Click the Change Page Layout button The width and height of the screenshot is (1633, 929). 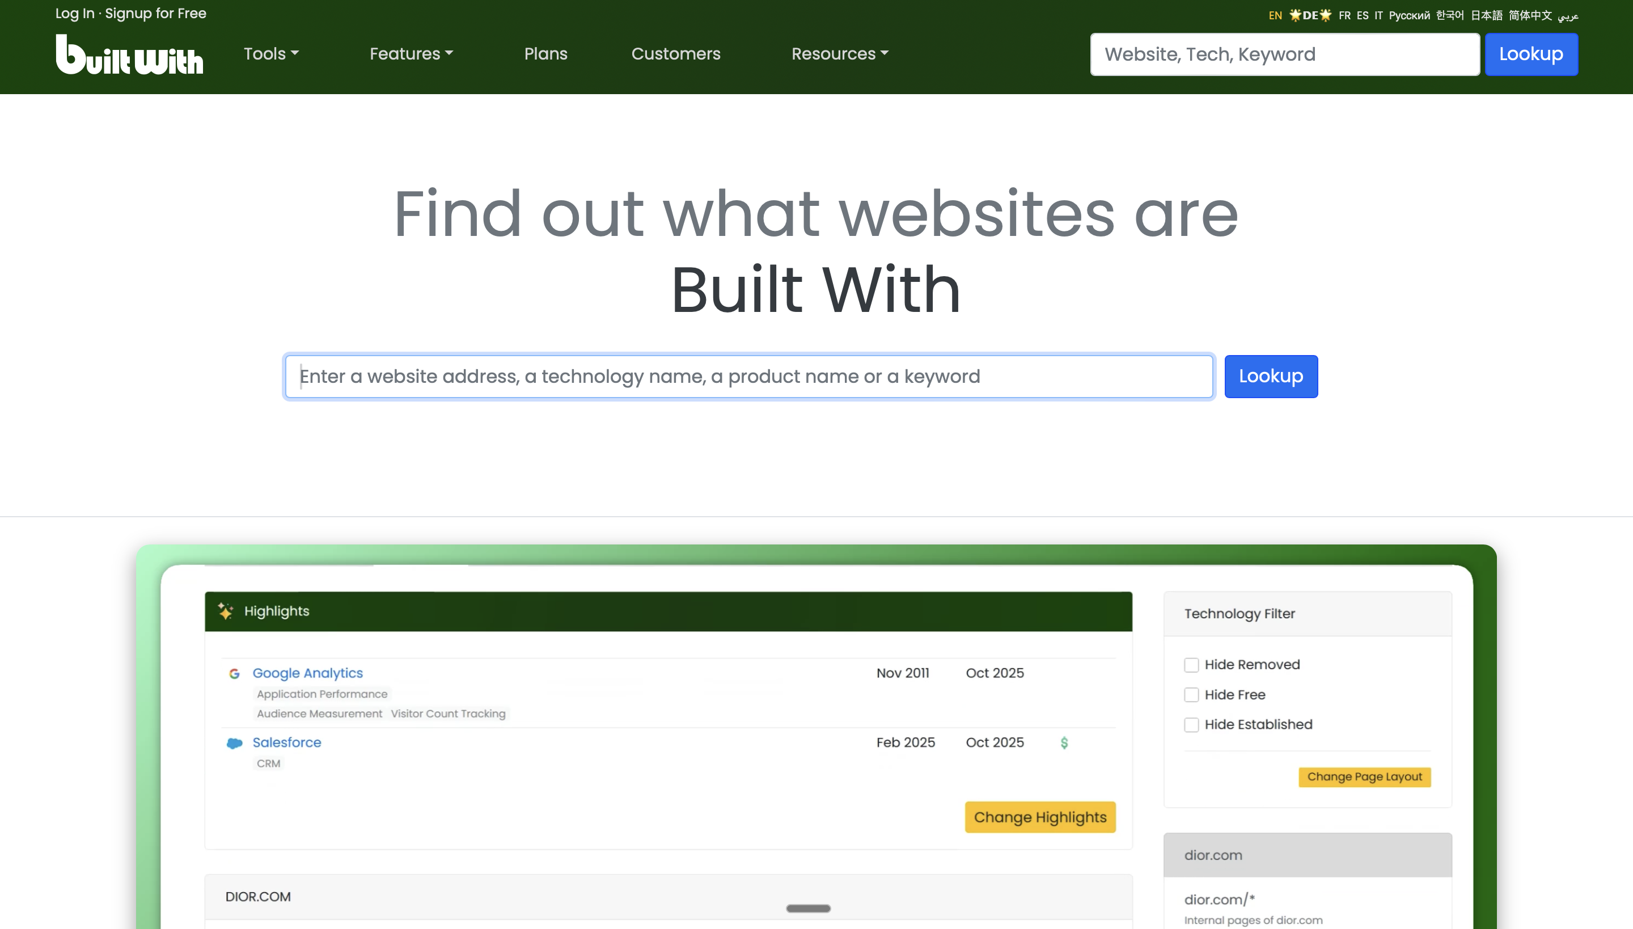pos(1364,776)
